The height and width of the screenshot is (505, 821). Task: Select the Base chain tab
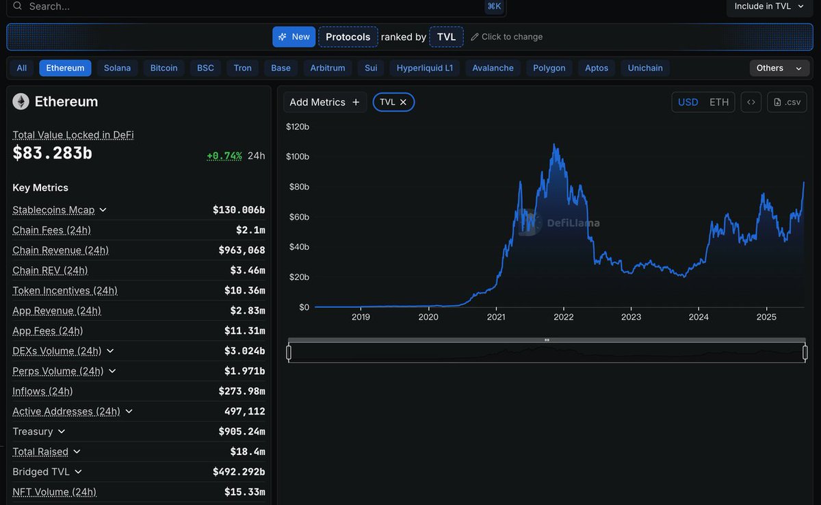click(x=281, y=68)
